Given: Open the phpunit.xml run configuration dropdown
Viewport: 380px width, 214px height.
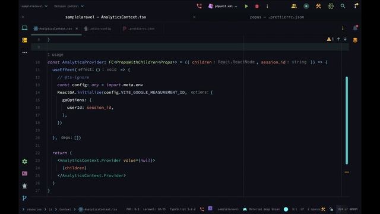Looking at the screenshot, I should 223,6.
